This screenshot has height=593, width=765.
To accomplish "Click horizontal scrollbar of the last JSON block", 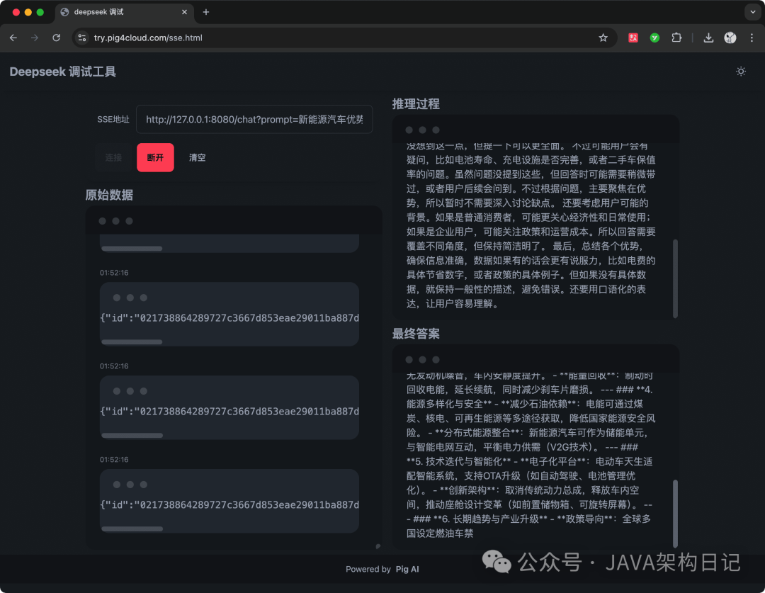I will point(132,529).
